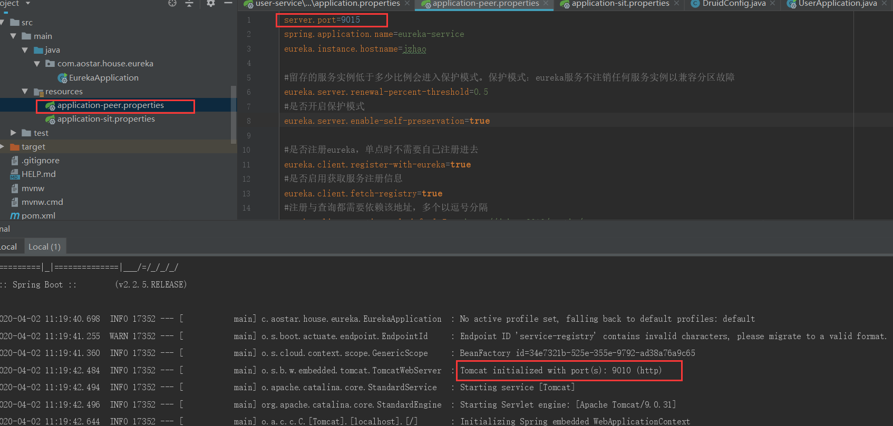Collapse the src folder tree node
This screenshot has width=893, height=426.
click(3, 23)
